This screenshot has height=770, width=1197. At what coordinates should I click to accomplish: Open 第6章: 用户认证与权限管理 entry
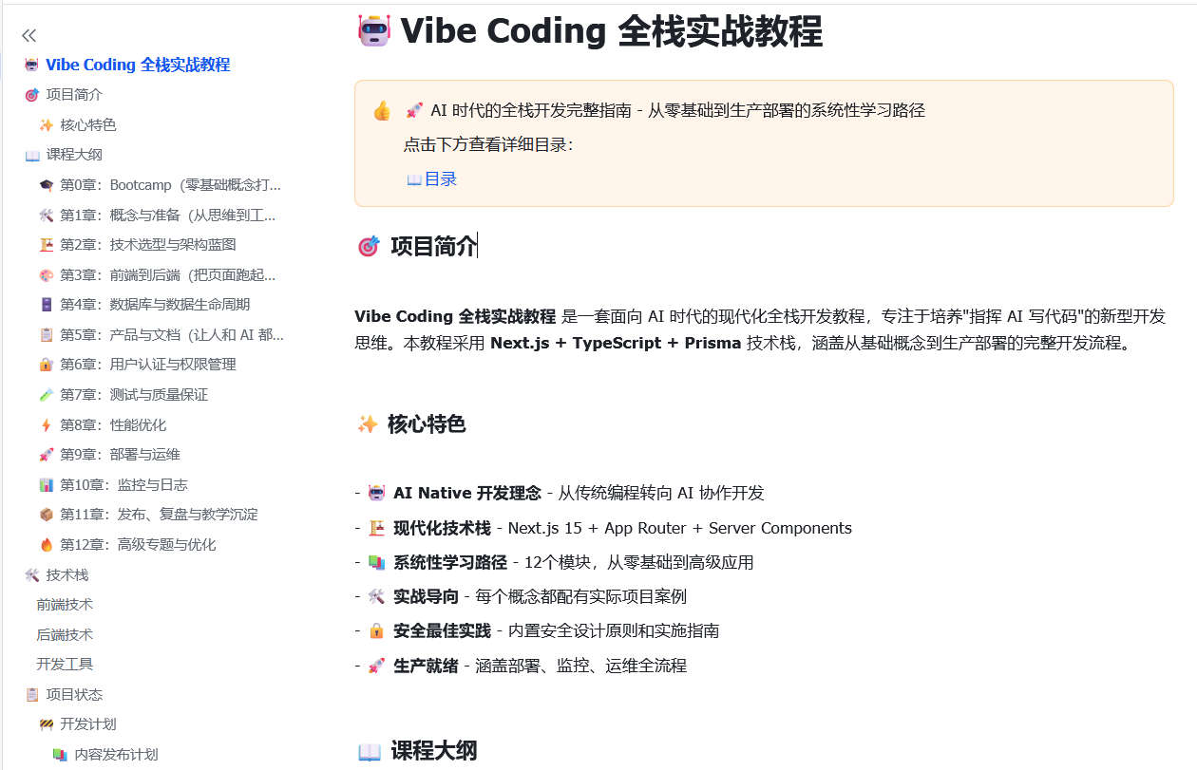[148, 365]
